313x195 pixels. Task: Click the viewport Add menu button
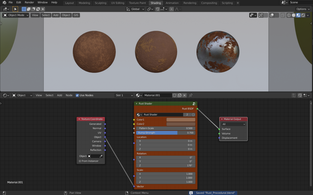56,15
